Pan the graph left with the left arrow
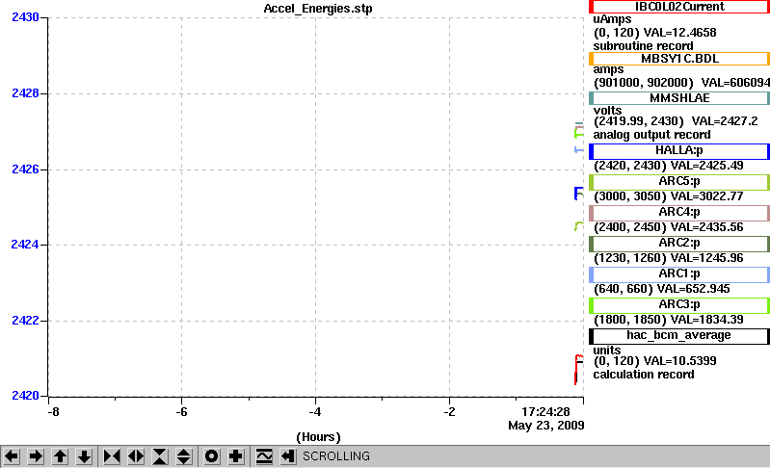 [12, 456]
